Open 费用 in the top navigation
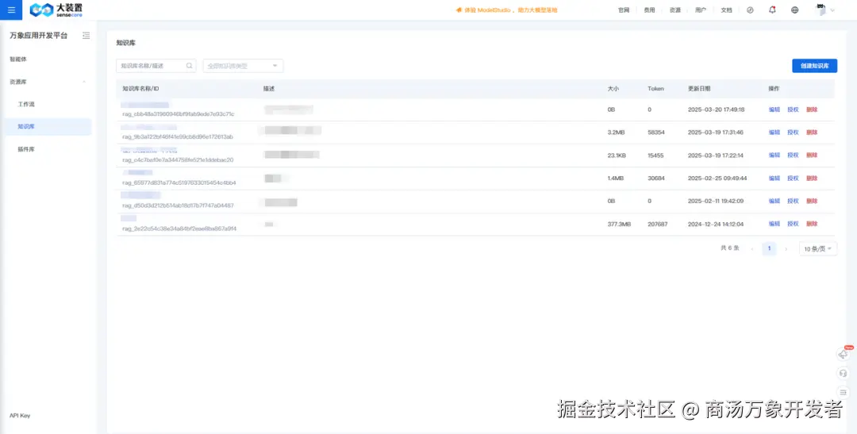The image size is (857, 434). [649, 10]
